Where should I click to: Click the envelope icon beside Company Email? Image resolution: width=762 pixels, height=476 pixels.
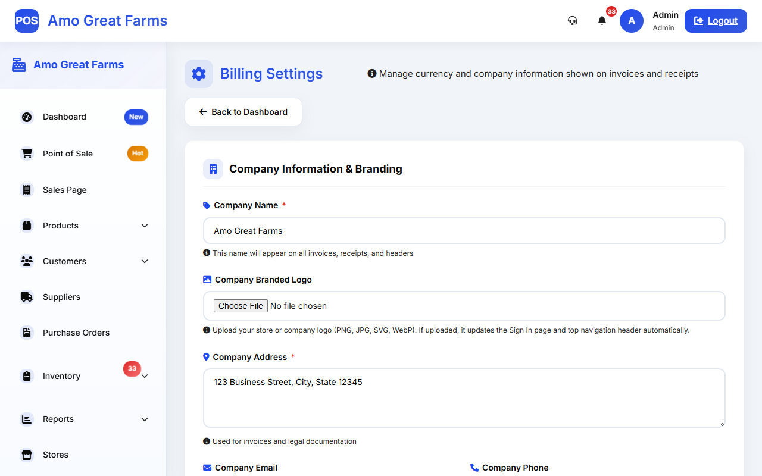point(207,468)
